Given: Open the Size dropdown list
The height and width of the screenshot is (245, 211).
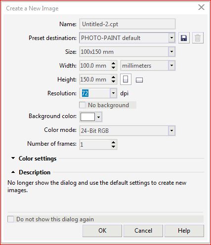Looking at the screenshot, I should [171, 52].
